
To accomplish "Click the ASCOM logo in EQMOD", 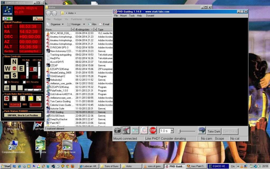I will tap(8, 11).
